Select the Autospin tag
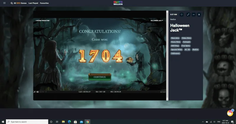The height and width of the screenshot is (124, 236). pyautogui.click(x=186, y=42)
